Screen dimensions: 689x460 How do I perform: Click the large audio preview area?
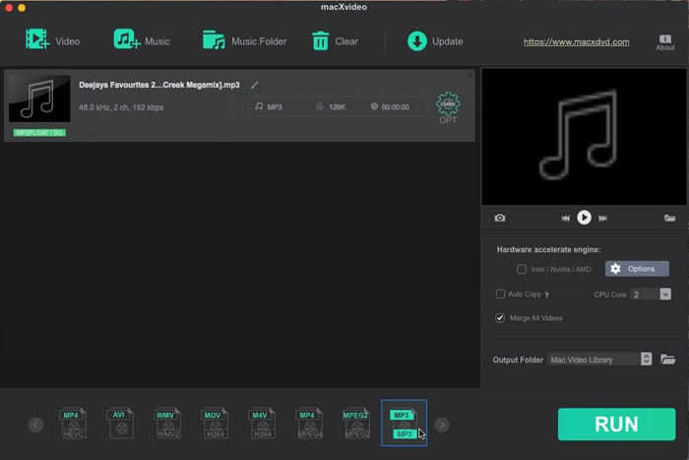click(x=584, y=136)
